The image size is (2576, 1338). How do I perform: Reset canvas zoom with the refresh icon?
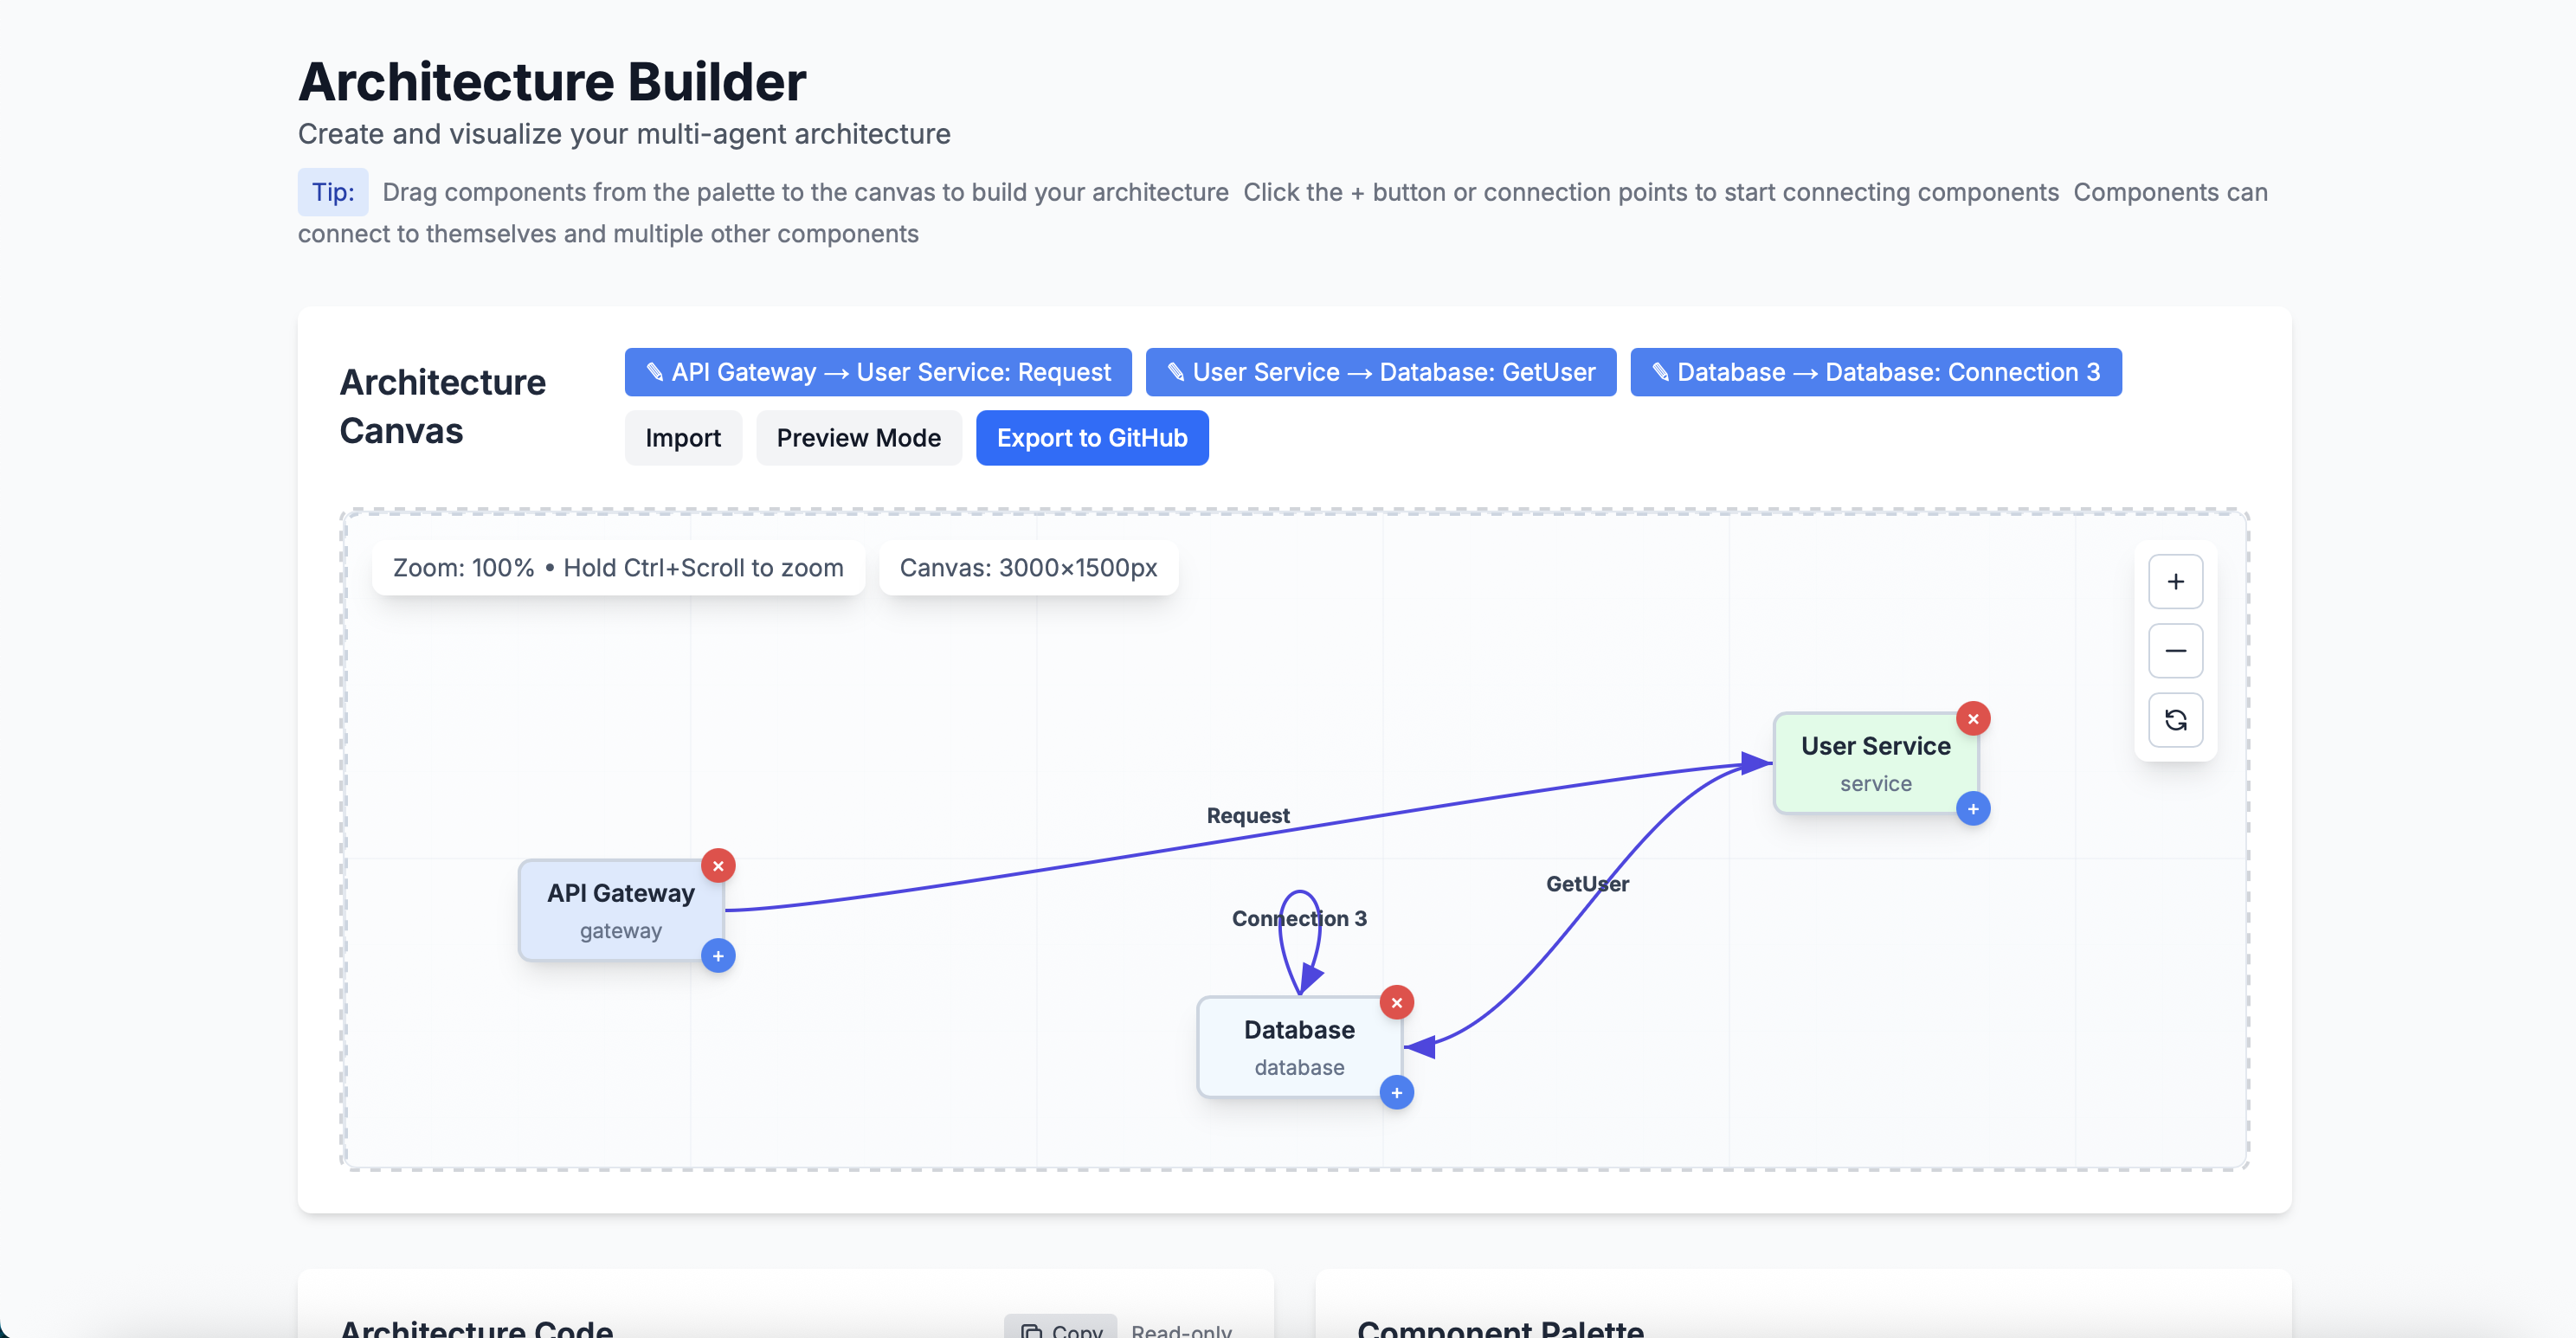(2175, 720)
